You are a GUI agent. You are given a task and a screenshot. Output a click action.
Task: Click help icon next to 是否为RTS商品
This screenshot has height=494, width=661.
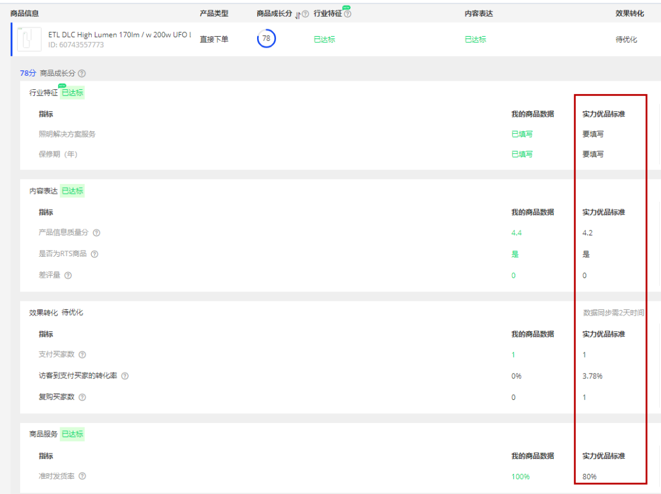click(94, 254)
